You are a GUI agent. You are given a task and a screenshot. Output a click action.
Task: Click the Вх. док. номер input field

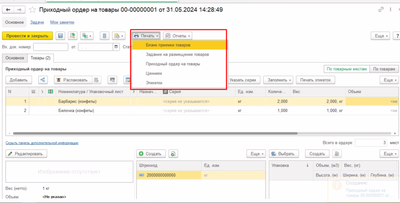click(x=51, y=47)
